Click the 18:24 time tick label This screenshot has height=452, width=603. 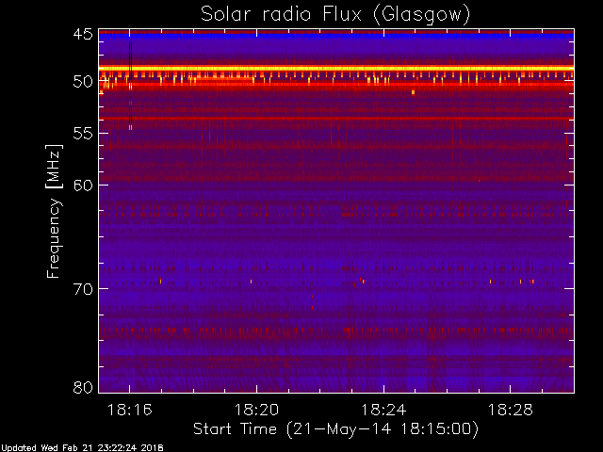pyautogui.click(x=383, y=411)
